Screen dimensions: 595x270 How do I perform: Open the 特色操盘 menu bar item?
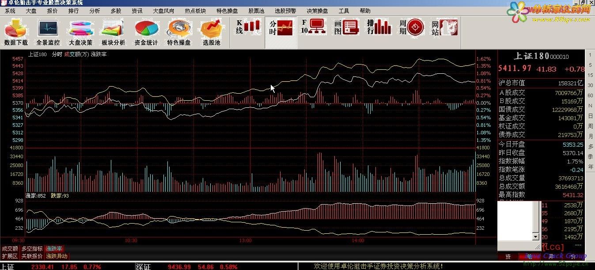(x=227, y=11)
